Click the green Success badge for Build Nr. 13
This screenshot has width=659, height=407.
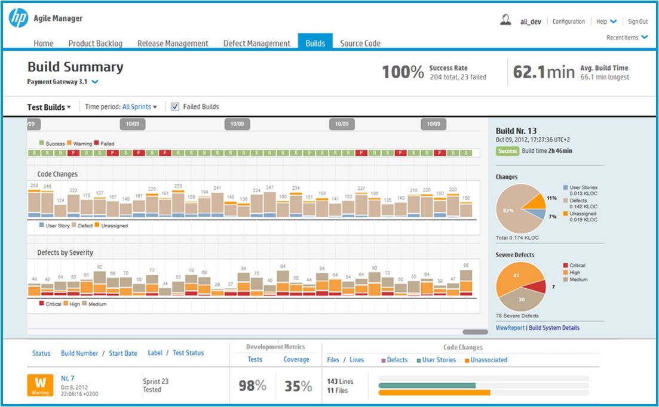(x=507, y=151)
